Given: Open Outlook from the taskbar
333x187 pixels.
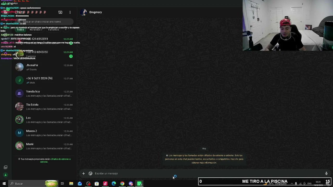Looking at the screenshot, I should 80,184.
